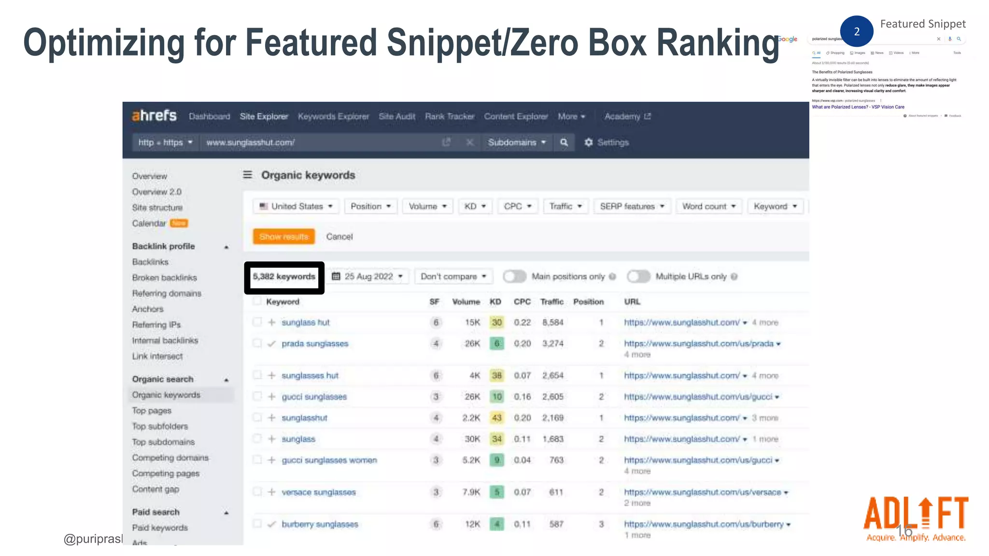Open the Dashboard menu item
The image size is (989, 556).
pos(209,116)
